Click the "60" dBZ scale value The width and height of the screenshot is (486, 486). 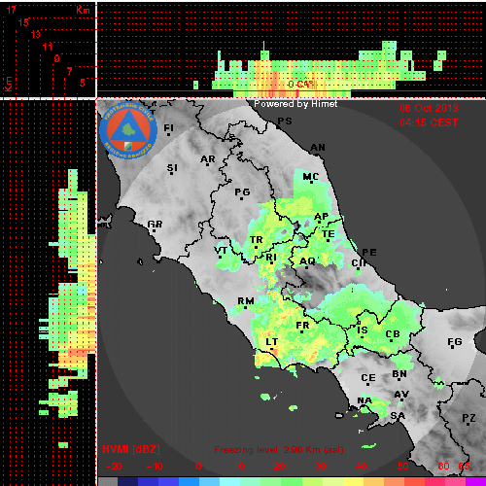pos(443,467)
